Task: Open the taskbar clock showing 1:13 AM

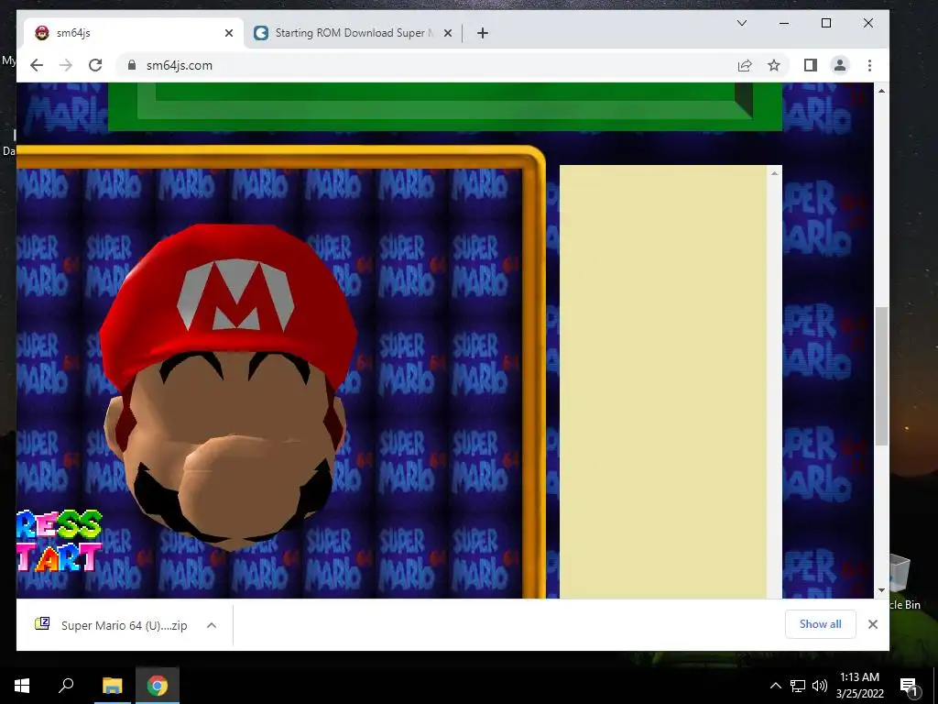Action: click(x=859, y=686)
